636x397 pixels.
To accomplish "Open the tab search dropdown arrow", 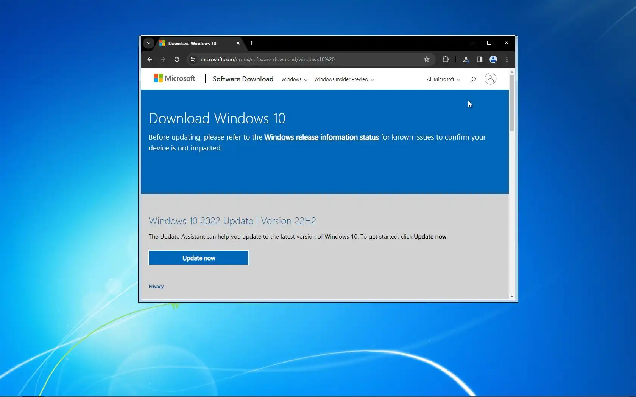I will 149,43.
